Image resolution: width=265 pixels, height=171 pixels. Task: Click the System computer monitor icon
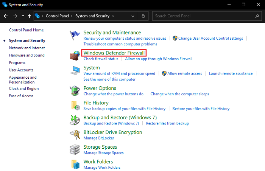click(75, 70)
